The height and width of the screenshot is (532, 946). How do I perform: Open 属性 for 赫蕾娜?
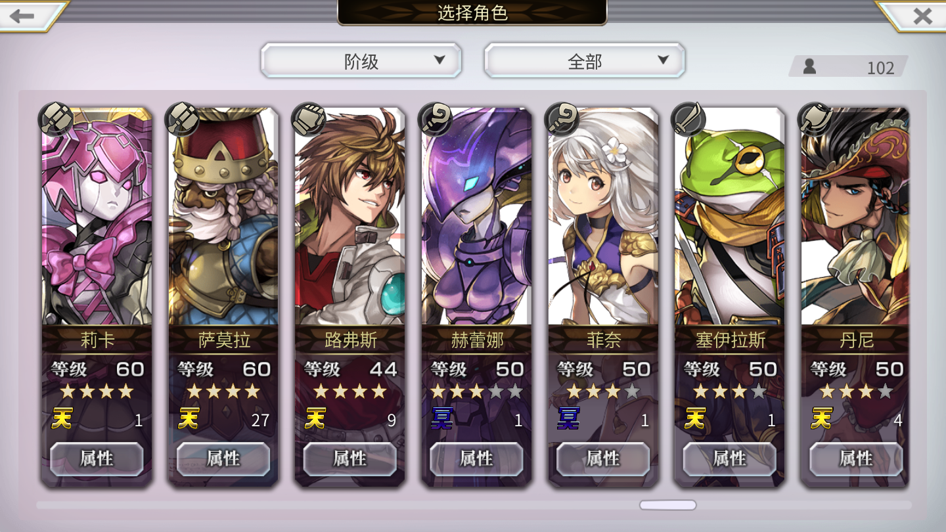tap(476, 458)
